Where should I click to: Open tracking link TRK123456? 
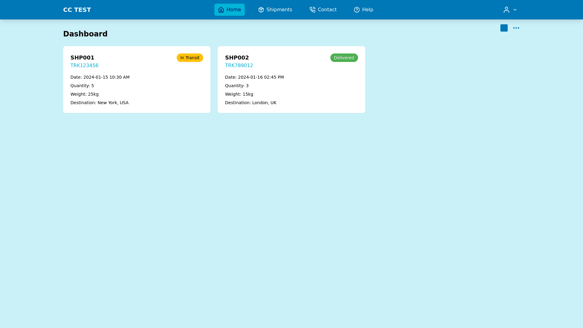(84, 66)
